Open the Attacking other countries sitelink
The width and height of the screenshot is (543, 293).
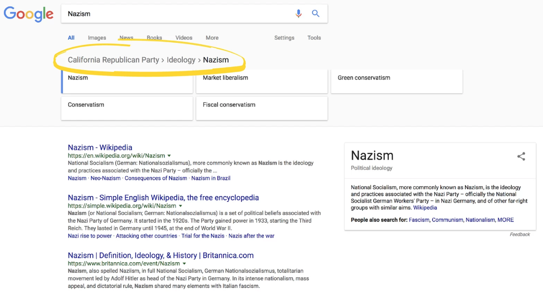[146, 236]
